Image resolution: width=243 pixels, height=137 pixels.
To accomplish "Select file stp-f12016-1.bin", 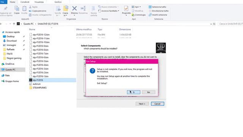I will pos(41,76).
